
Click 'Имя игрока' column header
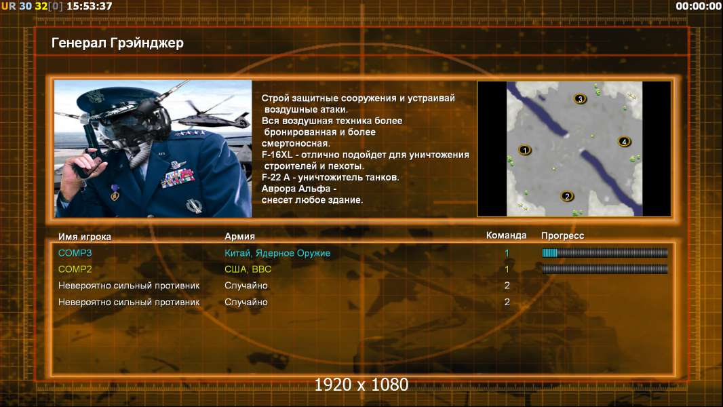(x=84, y=237)
